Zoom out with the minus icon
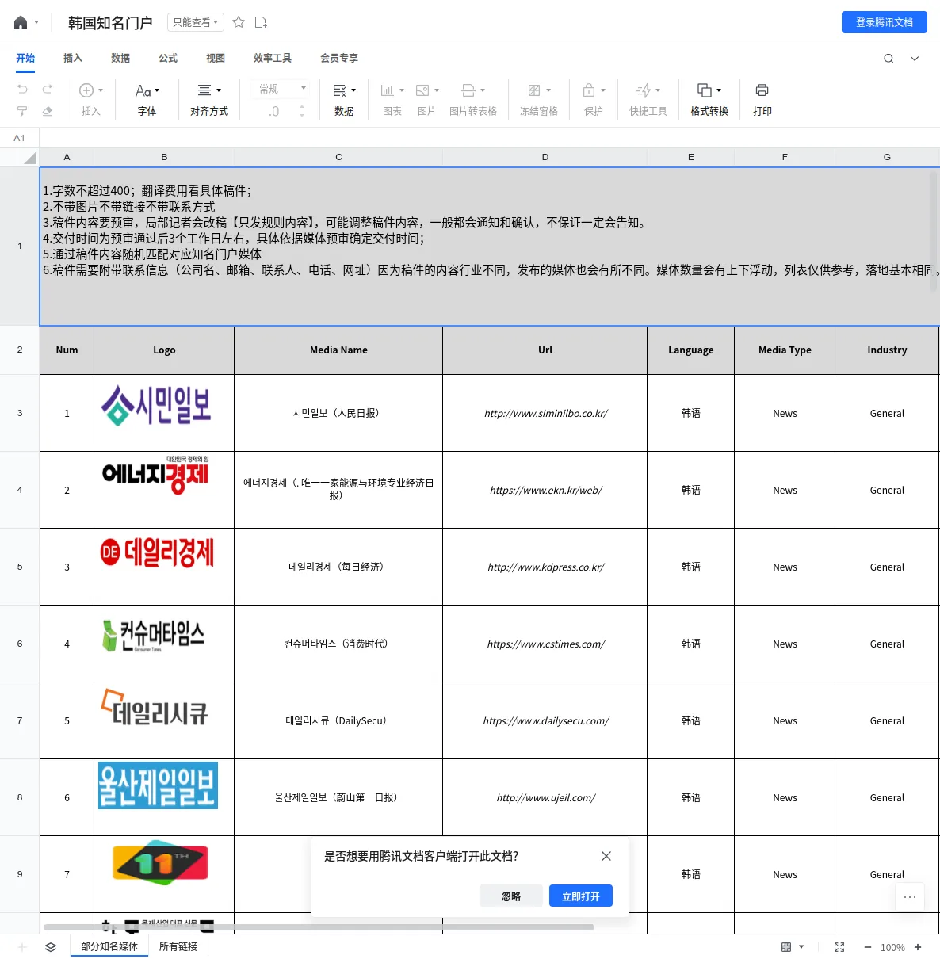940x959 pixels. pos(868,947)
